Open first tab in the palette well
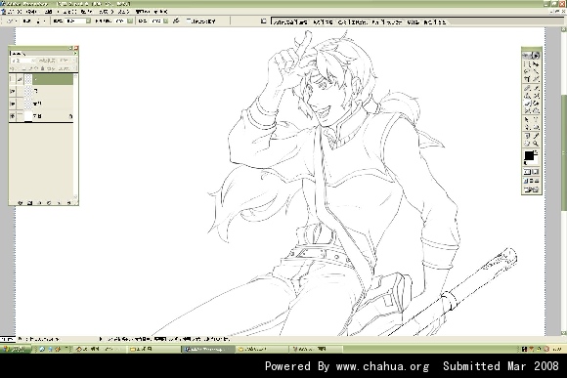Image resolution: width=567 pixels, height=378 pixels. click(290, 22)
